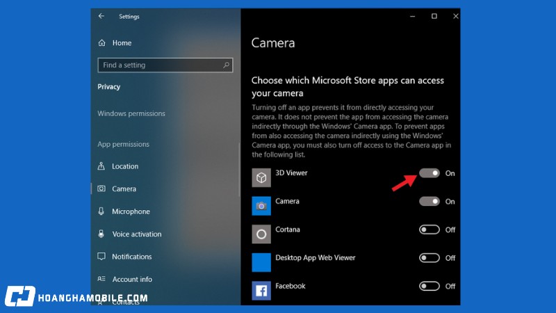Click the Facebook app icon
Viewport: 556px width, 313px height.
261,291
